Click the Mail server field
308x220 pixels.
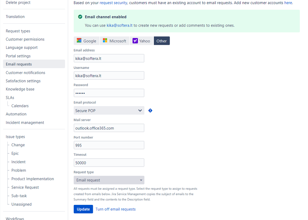coord(109,128)
